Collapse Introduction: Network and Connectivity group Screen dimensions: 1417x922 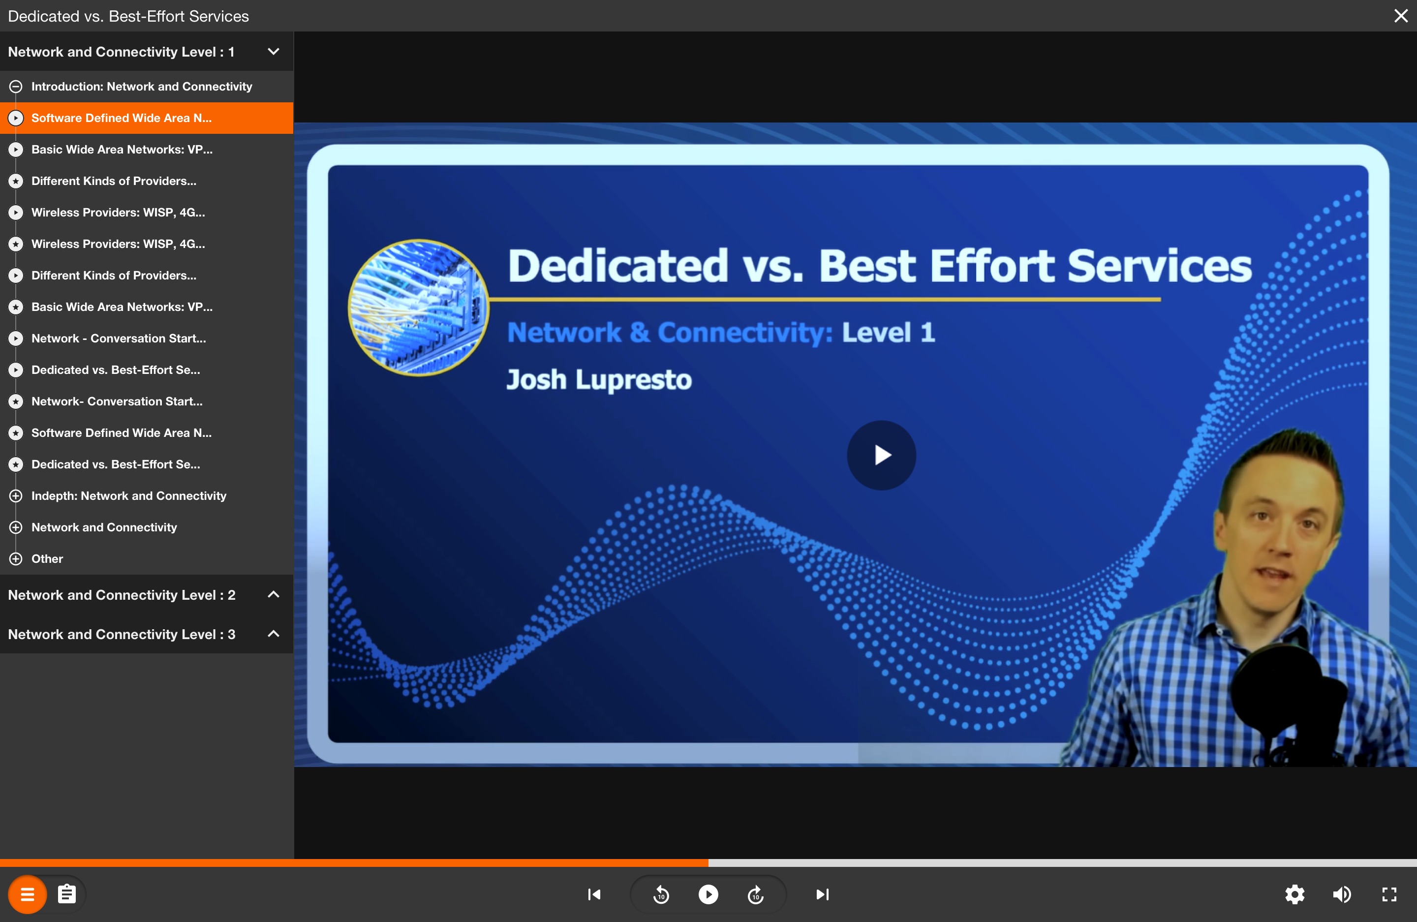coord(147,86)
